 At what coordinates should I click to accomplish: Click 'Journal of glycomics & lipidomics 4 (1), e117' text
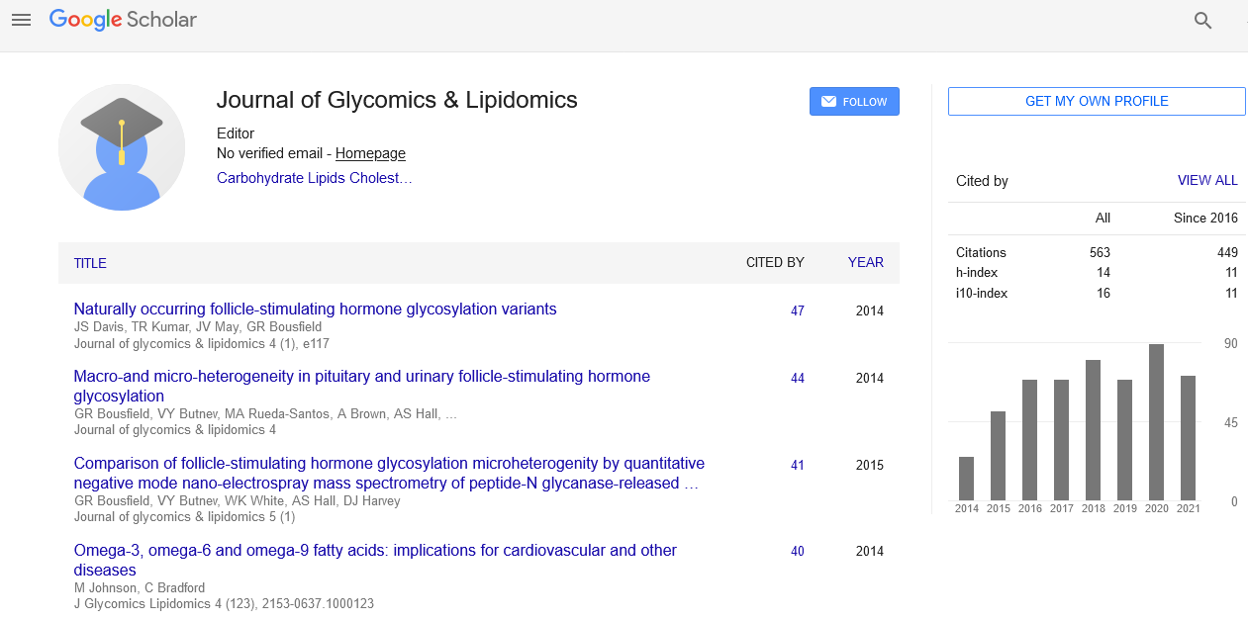coord(202,344)
